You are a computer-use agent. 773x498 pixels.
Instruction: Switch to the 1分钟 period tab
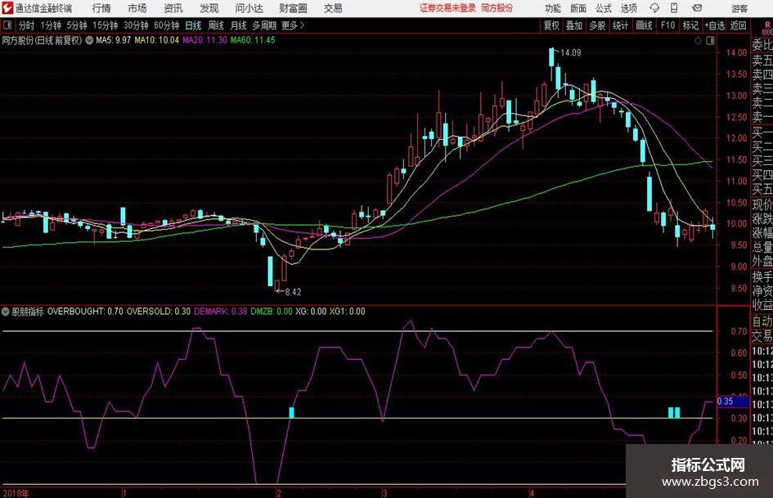(50, 25)
